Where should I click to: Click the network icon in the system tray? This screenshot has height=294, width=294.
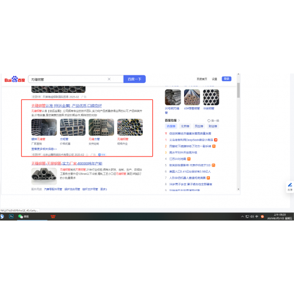[x=248, y=216]
